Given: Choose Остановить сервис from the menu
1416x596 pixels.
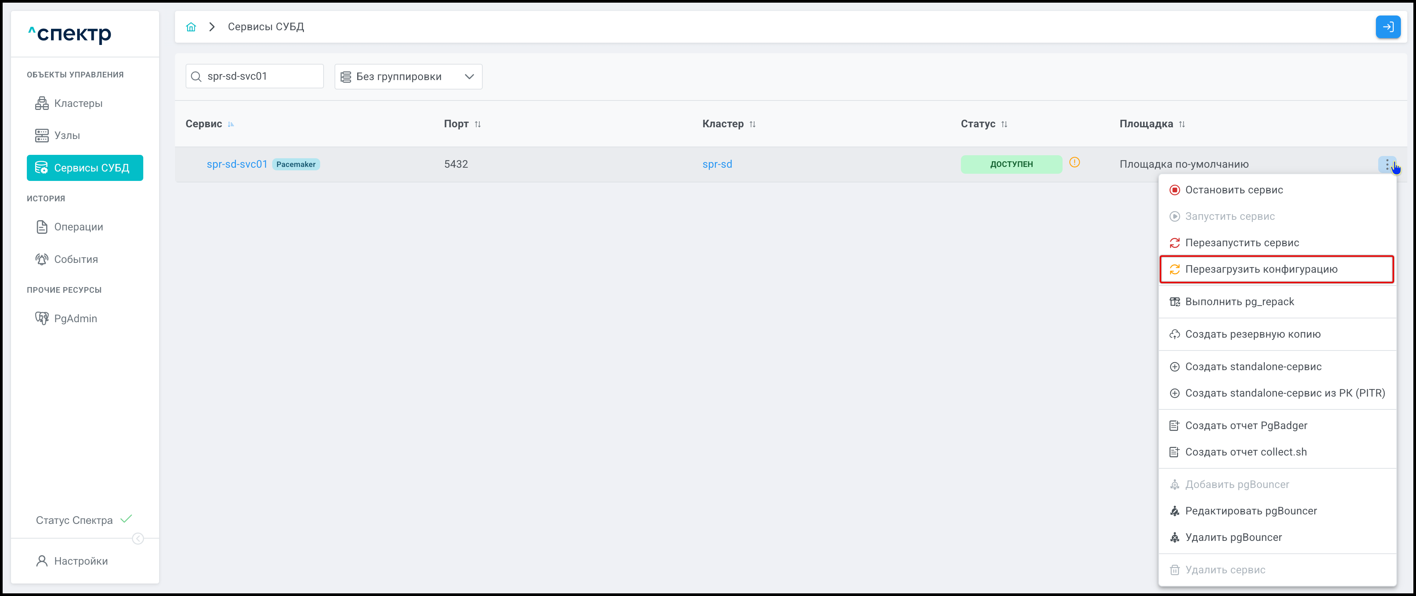Looking at the screenshot, I should click(1233, 190).
